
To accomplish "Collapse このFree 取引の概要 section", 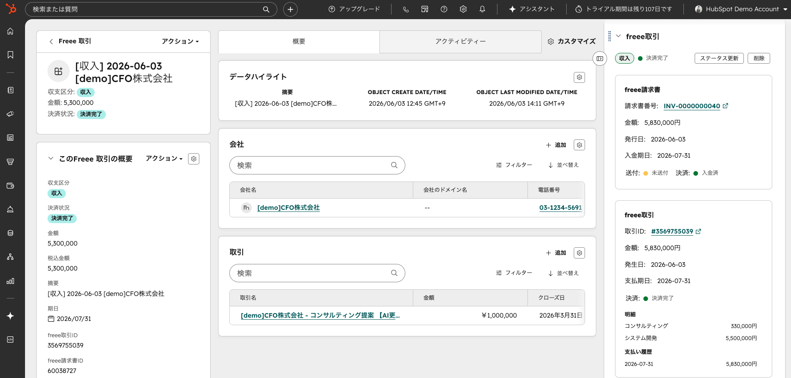I will 50,159.
